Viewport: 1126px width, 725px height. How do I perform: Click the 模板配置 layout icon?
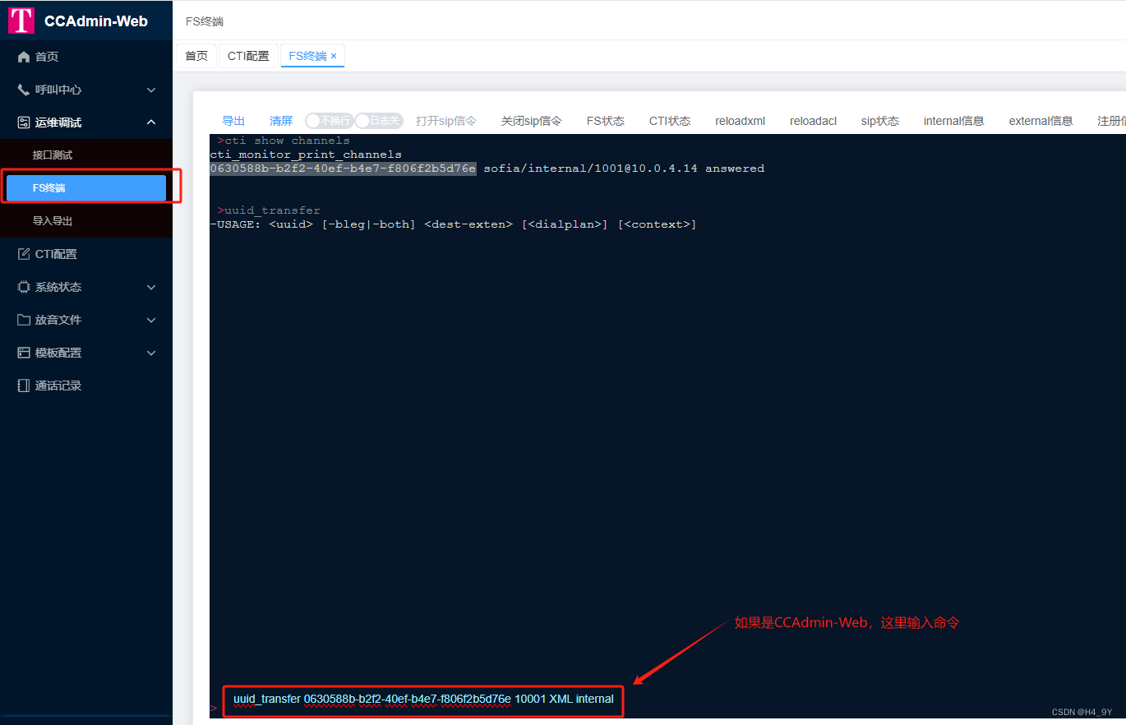tap(24, 353)
